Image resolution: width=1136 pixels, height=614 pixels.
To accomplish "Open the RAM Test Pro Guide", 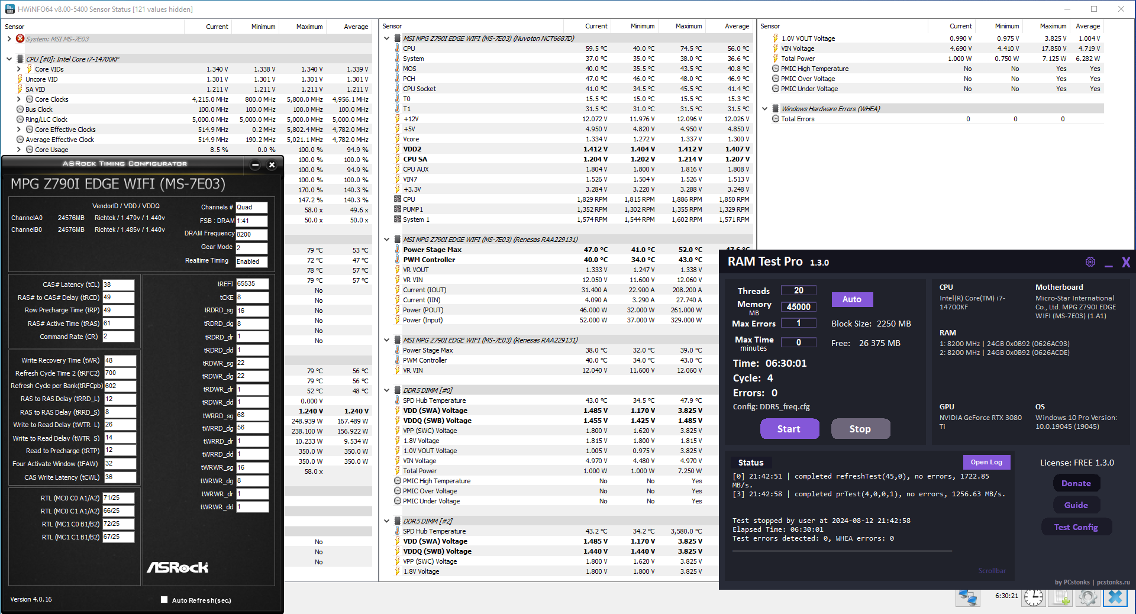I will pos(1076,505).
